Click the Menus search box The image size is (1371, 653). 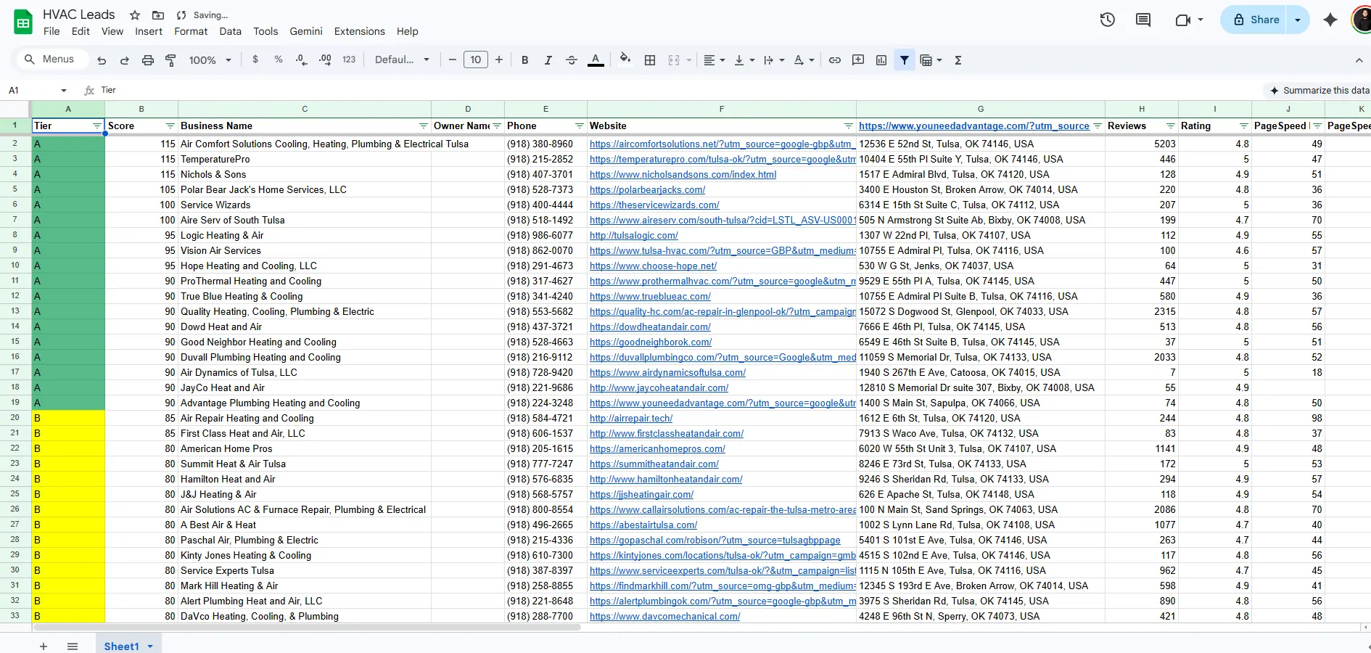[51, 59]
